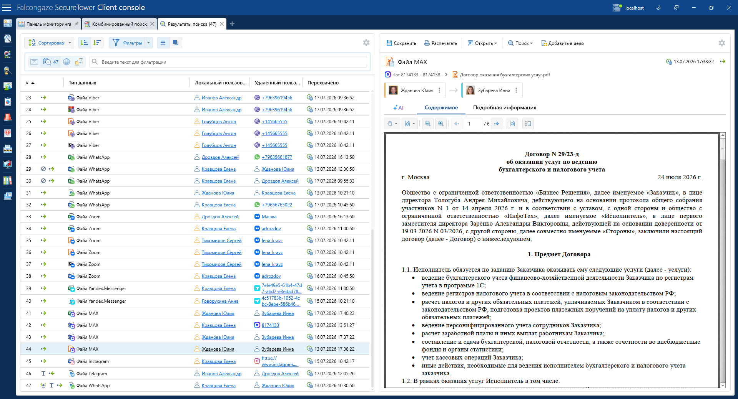Open the Поиск dropdown in preview toolbar

(520, 43)
